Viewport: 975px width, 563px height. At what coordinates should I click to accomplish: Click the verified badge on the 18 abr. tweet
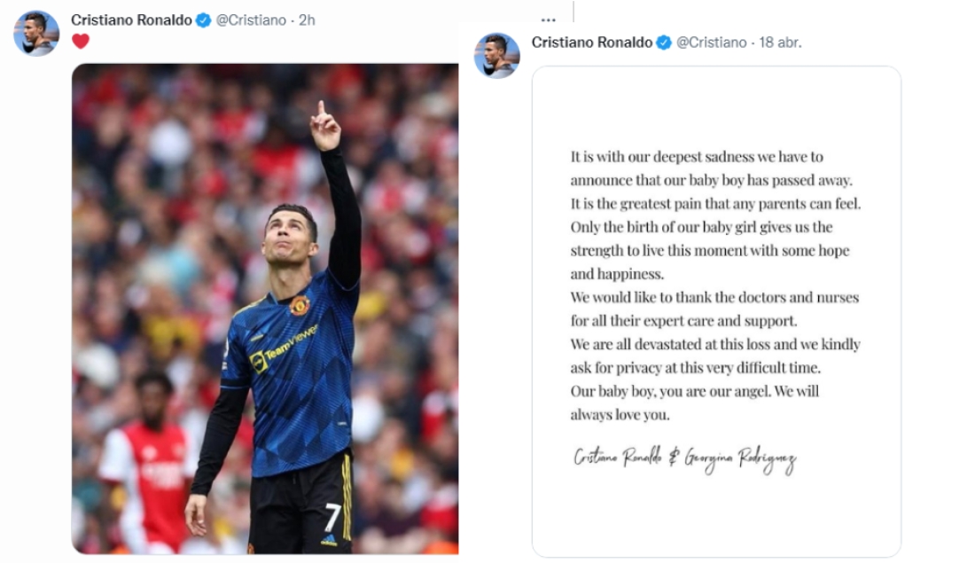(x=664, y=43)
